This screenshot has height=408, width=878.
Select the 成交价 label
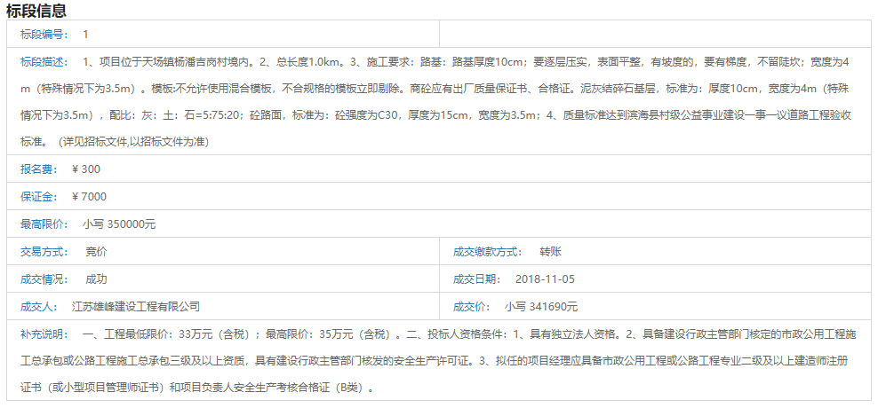(470, 307)
